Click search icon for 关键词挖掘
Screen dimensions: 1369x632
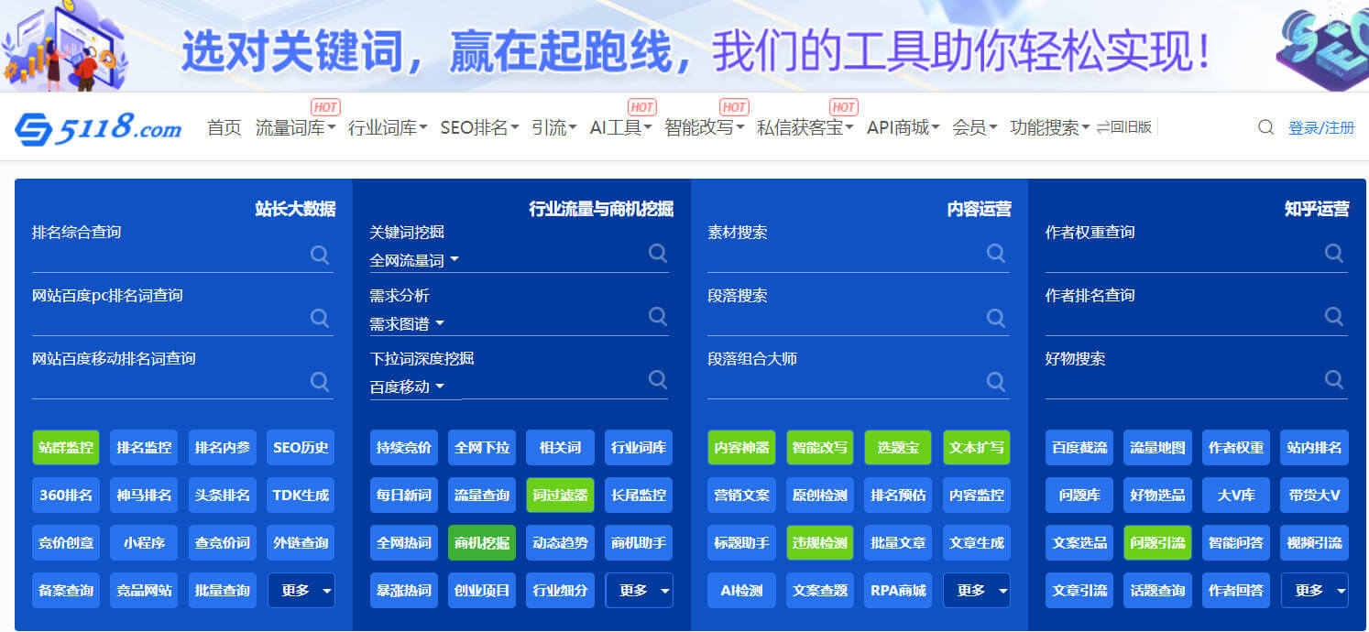658,253
